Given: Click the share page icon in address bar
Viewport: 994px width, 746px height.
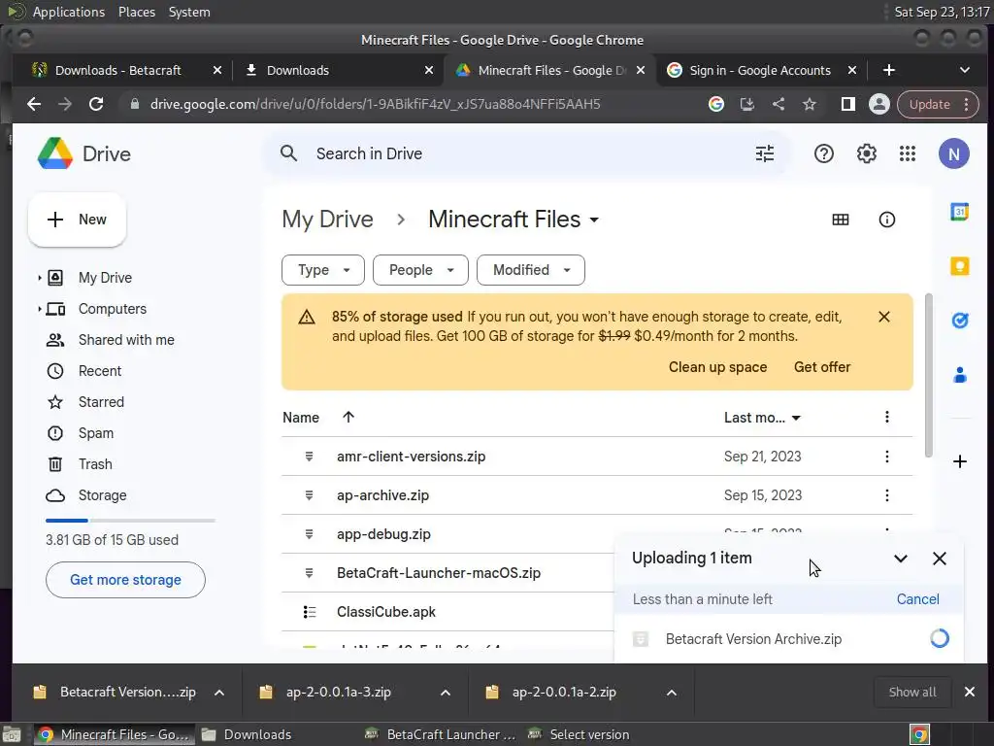Looking at the screenshot, I should point(778,104).
